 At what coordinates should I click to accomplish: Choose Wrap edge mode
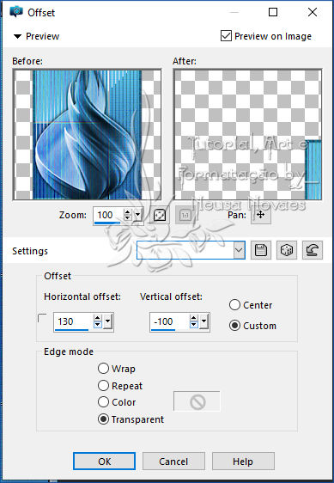pos(103,369)
